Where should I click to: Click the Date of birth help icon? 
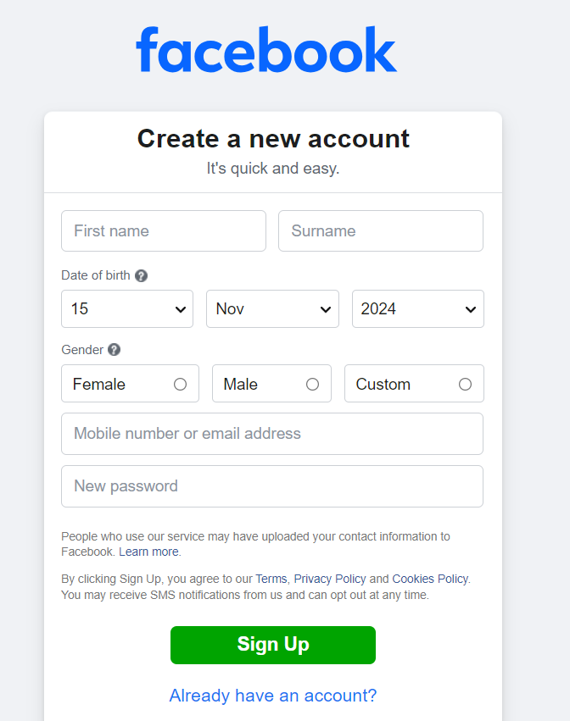click(x=142, y=275)
